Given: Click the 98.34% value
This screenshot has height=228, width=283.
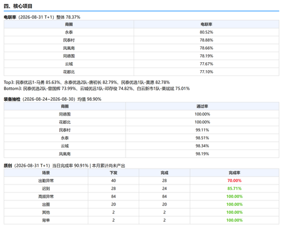Looking at the screenshot, I should pos(202,146).
